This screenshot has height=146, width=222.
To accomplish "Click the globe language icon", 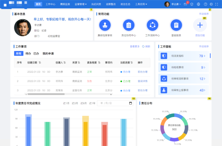I will coord(198,4).
